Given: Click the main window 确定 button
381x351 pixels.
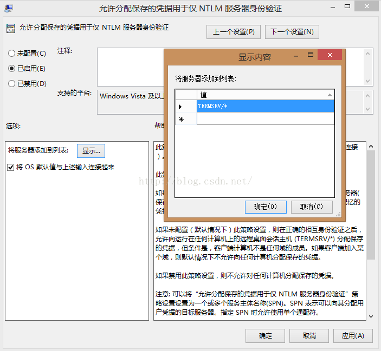Looking at the screenshot, I should click(265, 336).
